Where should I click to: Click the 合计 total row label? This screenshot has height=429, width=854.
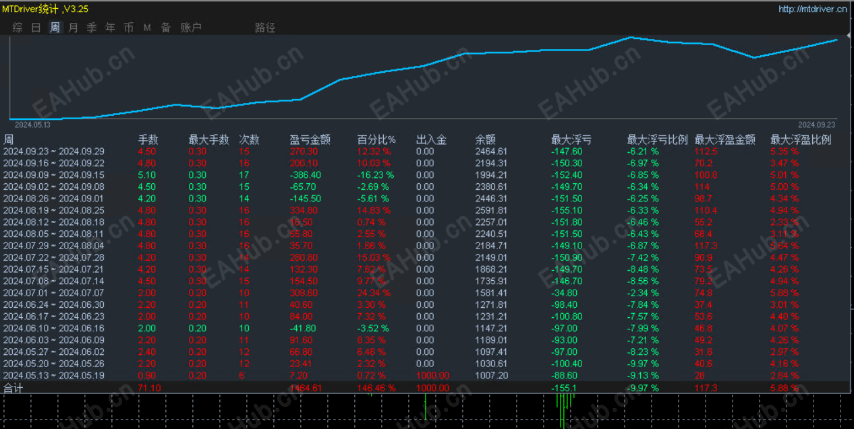(x=13, y=388)
